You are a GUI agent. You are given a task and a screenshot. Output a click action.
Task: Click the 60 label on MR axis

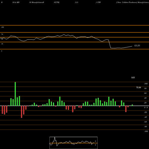pos(145,93)
